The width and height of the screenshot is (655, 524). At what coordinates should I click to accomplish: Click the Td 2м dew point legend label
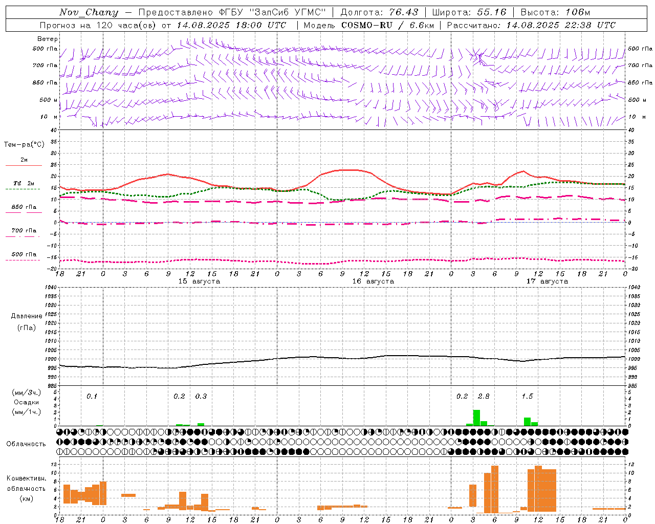(24, 183)
